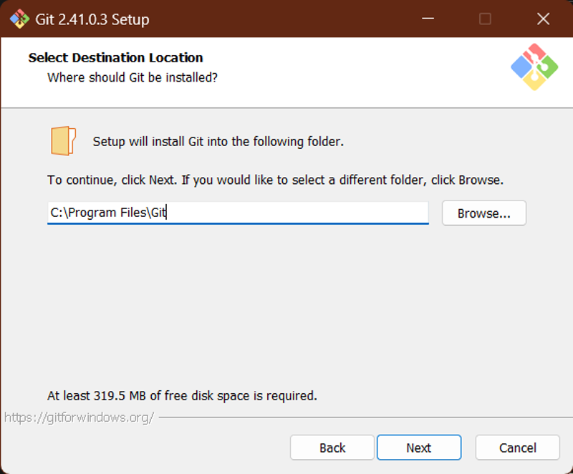Open the gitforwindows.org link
573x474 pixels.
click(x=79, y=417)
